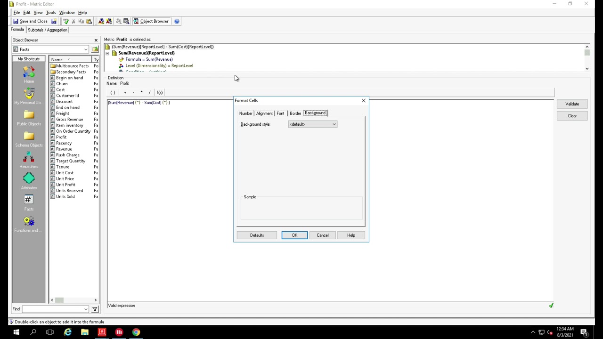Open the Multisource Facts folder

pyautogui.click(x=72, y=66)
